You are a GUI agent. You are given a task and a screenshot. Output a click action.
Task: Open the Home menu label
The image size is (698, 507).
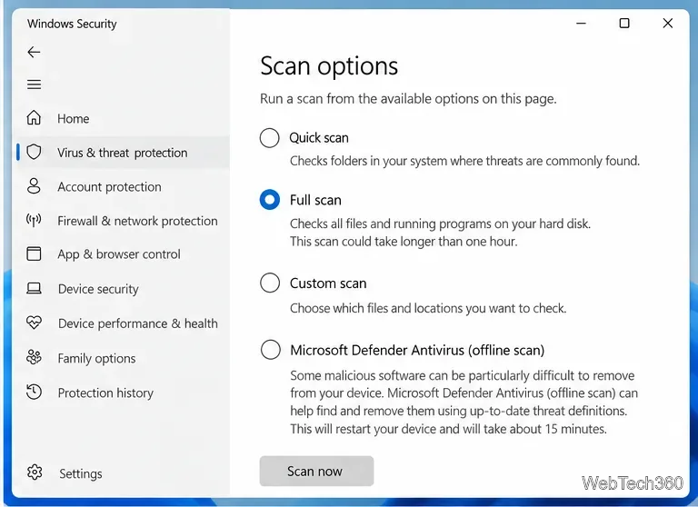click(x=73, y=119)
